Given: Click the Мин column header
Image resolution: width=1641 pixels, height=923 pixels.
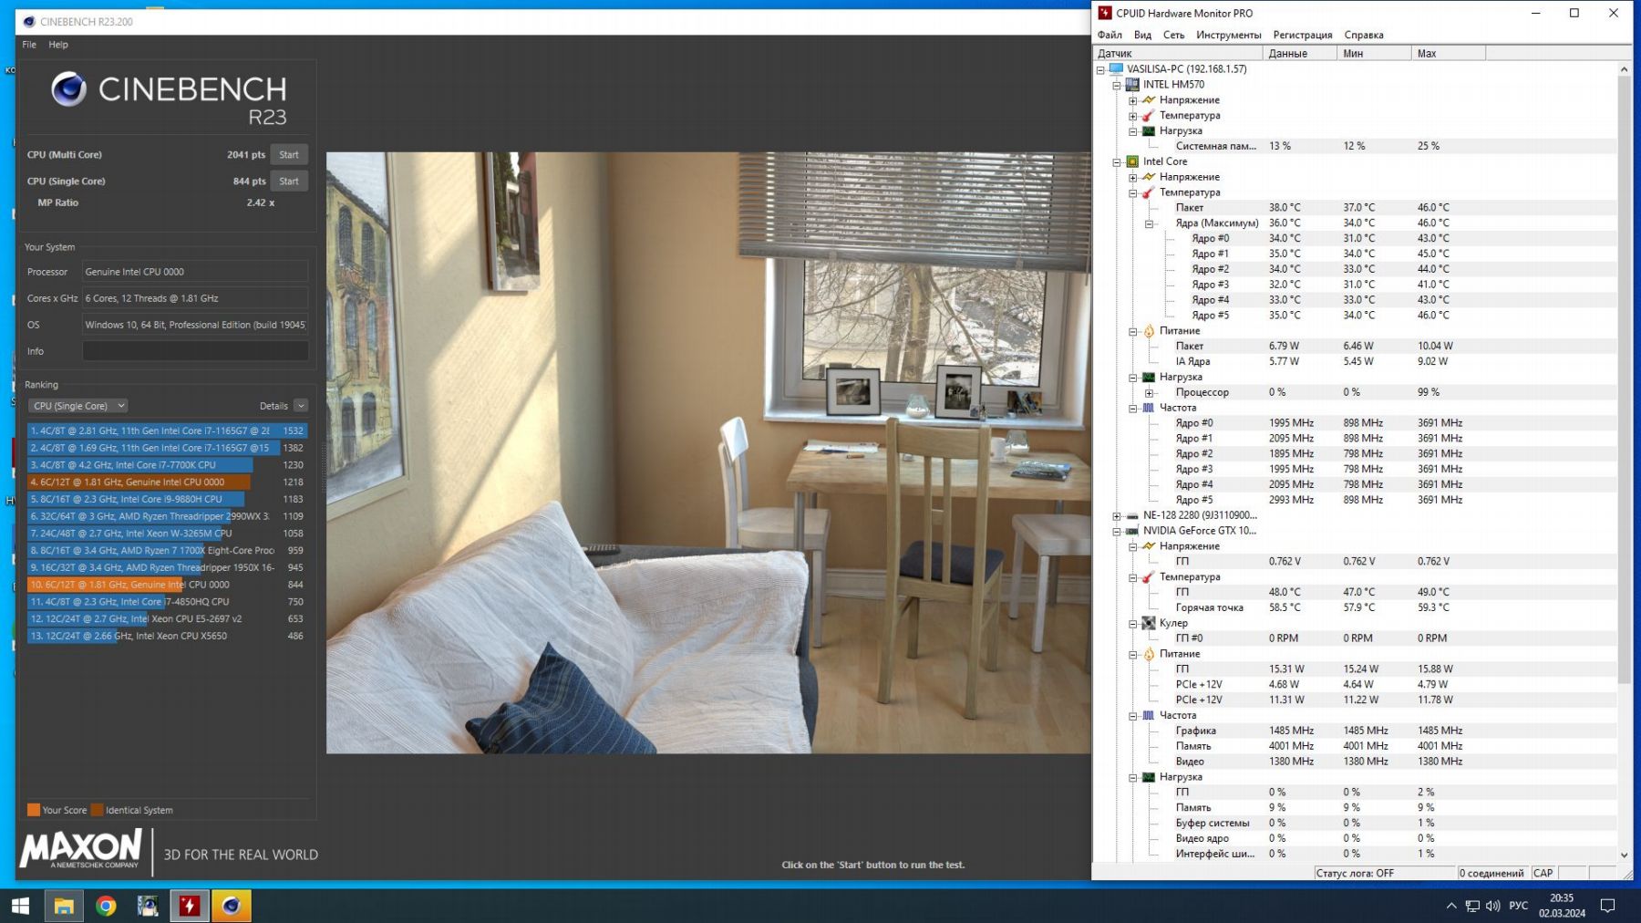Looking at the screenshot, I should pyautogui.click(x=1374, y=53).
